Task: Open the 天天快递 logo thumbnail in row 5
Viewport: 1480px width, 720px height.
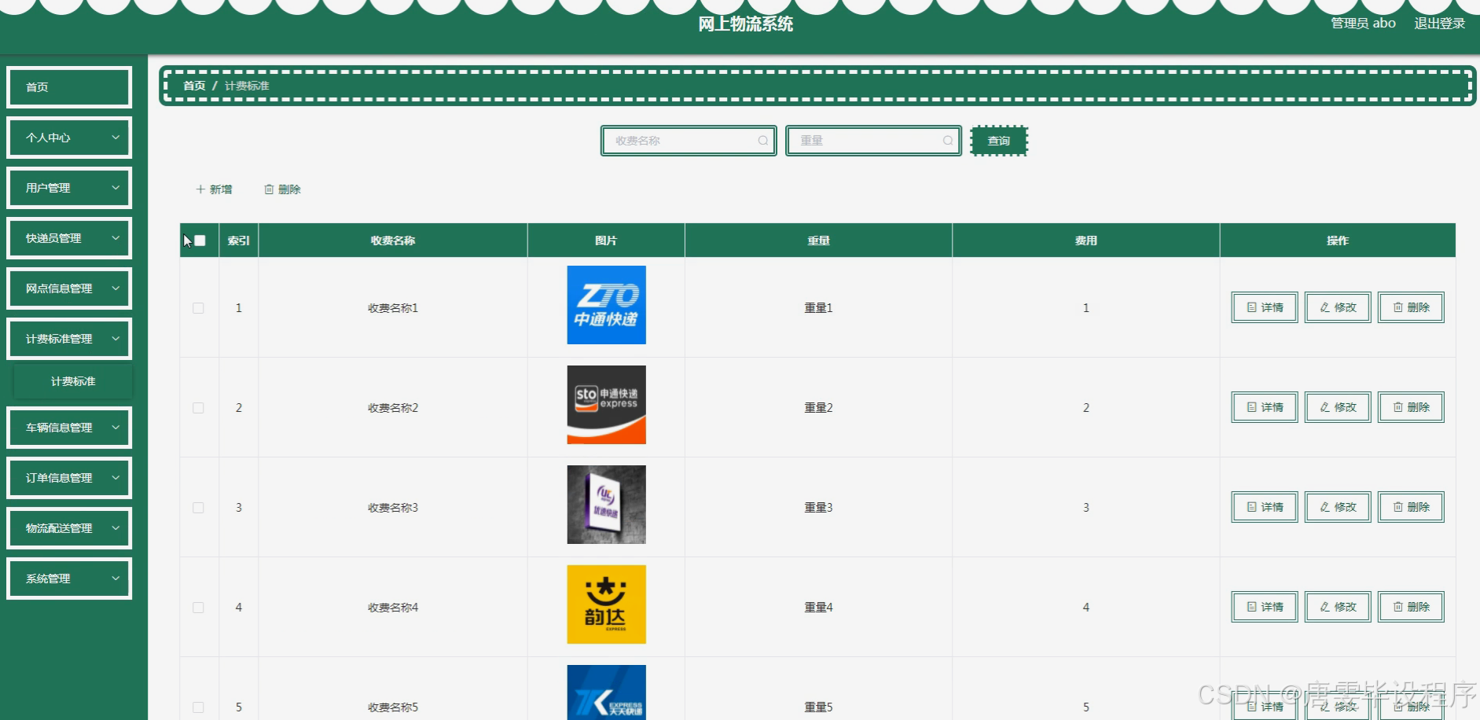Action: point(607,692)
